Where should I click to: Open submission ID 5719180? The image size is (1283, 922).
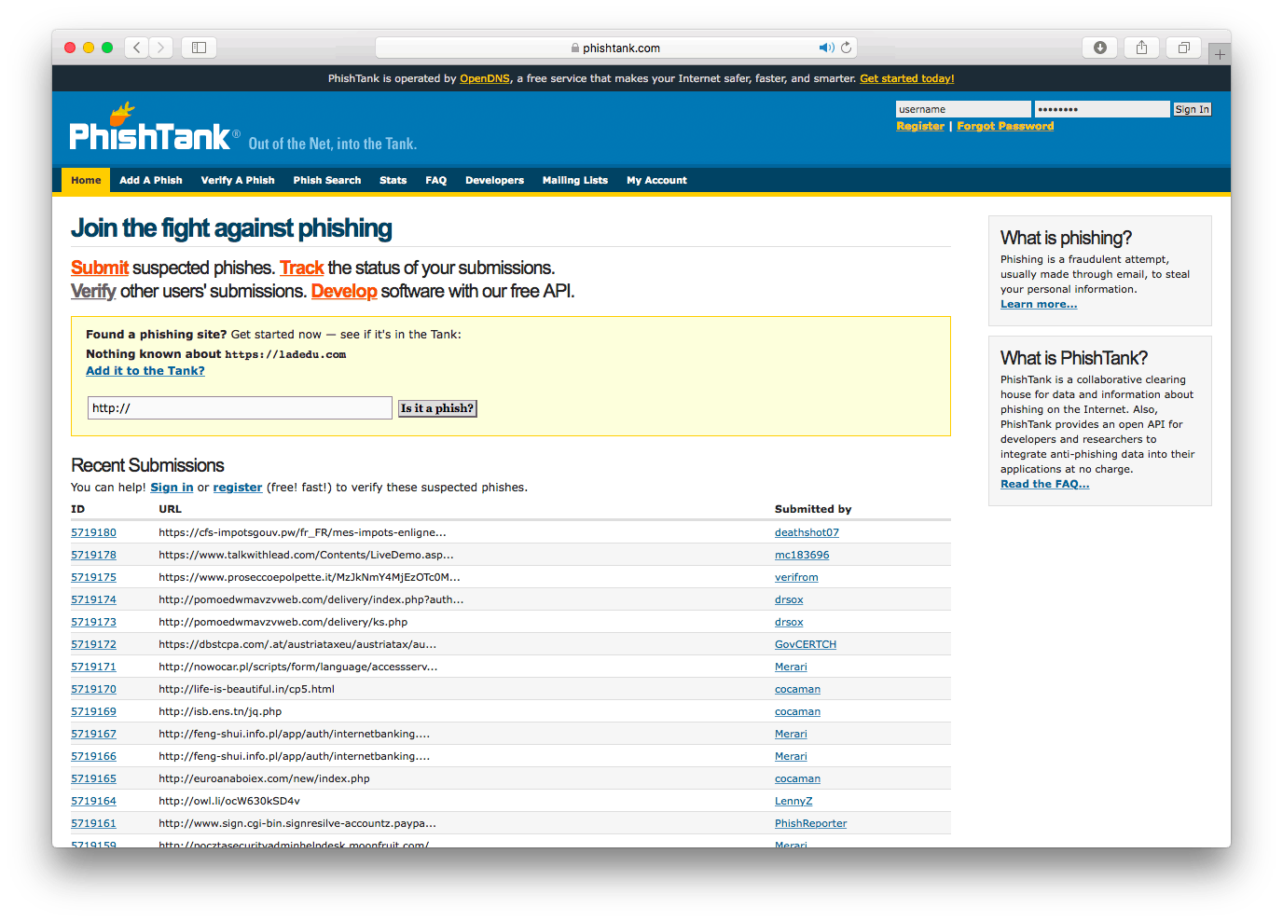93,532
